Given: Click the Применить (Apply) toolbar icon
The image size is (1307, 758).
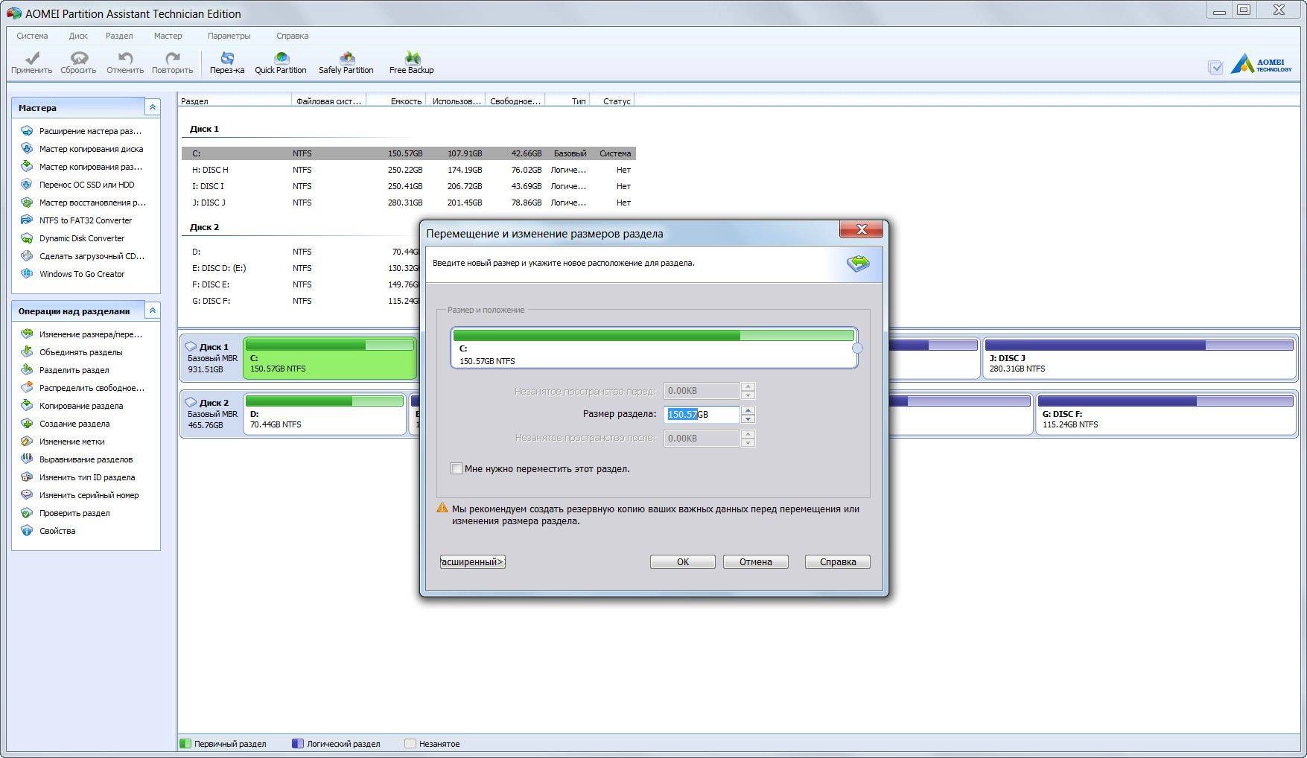Looking at the screenshot, I should point(32,63).
